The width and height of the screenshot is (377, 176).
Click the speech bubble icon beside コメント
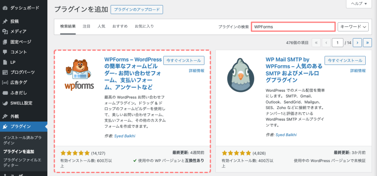tap(5, 52)
